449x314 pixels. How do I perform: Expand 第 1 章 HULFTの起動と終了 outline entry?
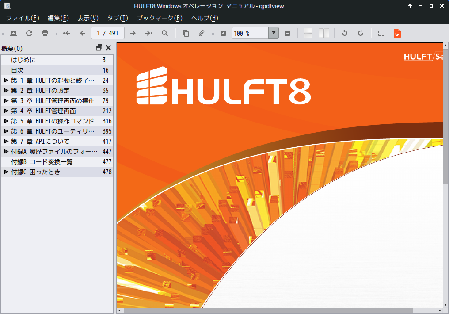coord(6,80)
